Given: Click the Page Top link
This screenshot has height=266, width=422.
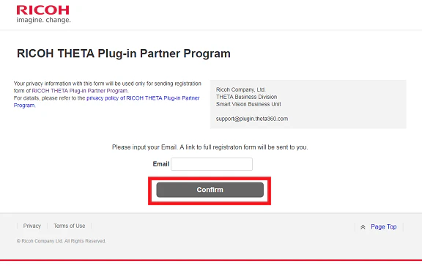Looking at the screenshot, I should (383, 226).
